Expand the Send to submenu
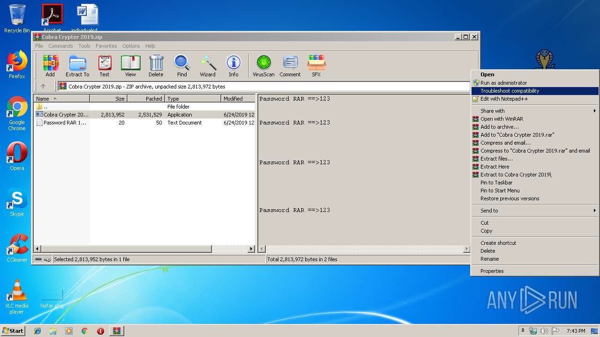Image resolution: width=600 pixels, height=337 pixels. tap(535, 211)
